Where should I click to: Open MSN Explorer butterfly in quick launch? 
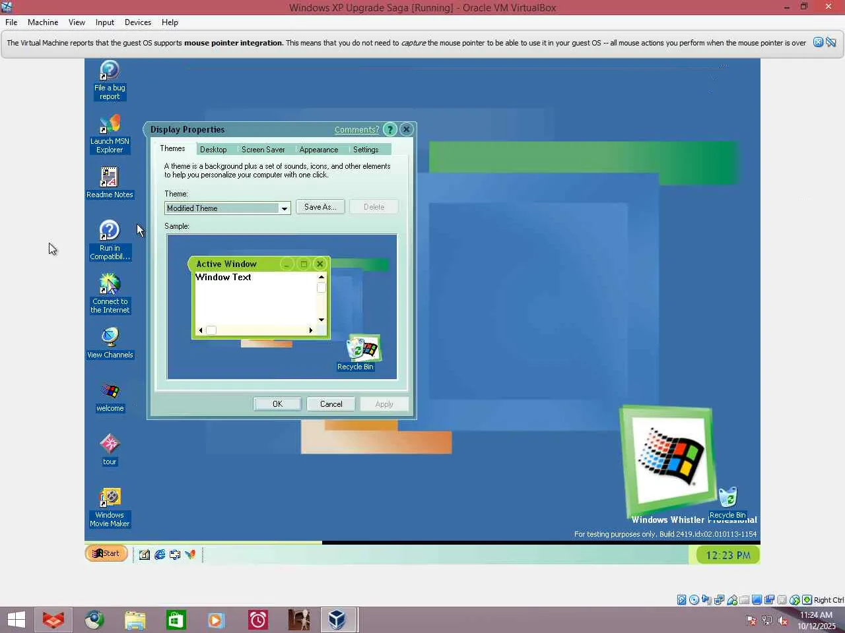point(190,555)
